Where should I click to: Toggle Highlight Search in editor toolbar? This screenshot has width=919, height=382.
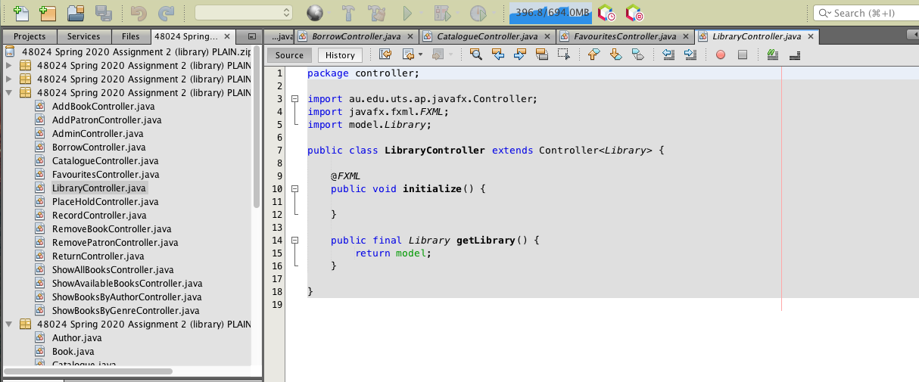(x=542, y=54)
